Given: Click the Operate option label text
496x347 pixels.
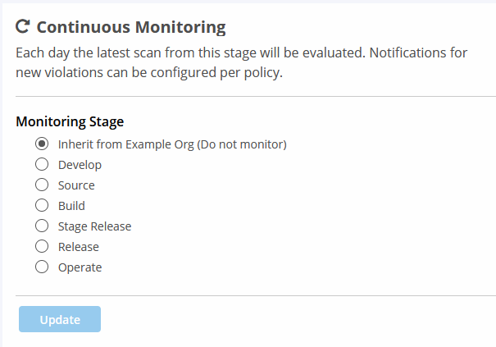Looking at the screenshot, I should pyautogui.click(x=80, y=268).
